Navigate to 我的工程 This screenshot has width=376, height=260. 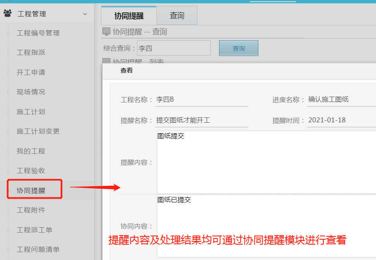pyautogui.click(x=31, y=151)
